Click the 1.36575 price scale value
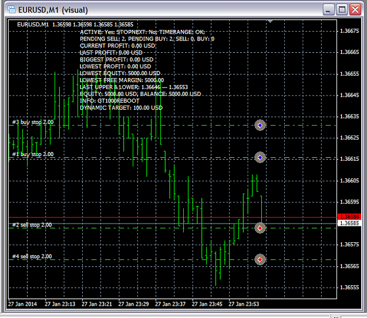The width and height of the screenshot is (367, 318). coord(349,244)
